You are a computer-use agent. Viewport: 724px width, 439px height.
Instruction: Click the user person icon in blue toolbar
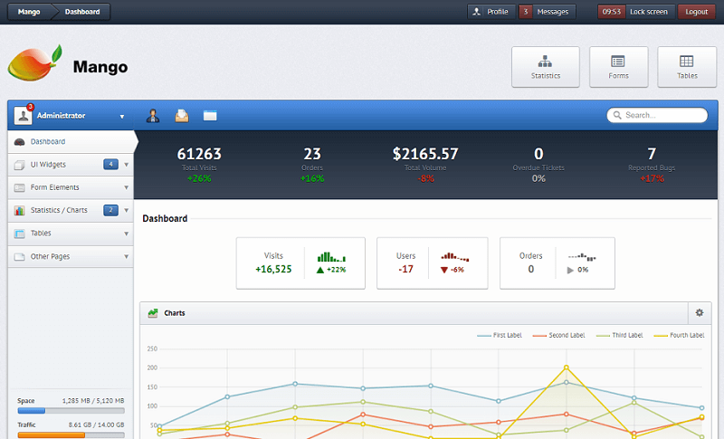click(x=153, y=115)
